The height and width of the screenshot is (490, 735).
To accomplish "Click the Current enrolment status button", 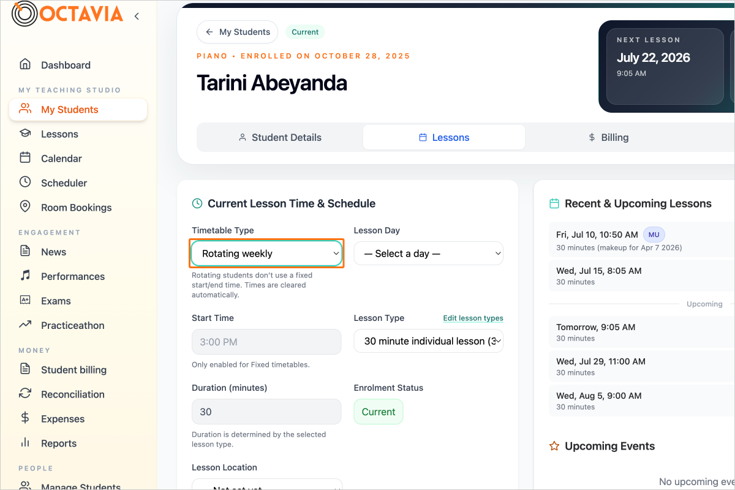I will point(379,412).
